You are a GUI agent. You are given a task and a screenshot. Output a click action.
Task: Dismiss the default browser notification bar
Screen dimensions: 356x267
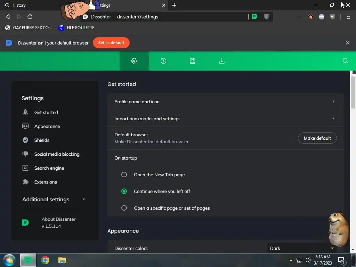[x=347, y=43]
